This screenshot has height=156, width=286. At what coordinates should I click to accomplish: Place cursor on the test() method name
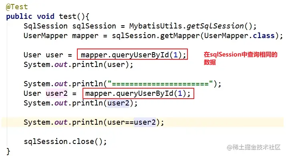[68, 16]
